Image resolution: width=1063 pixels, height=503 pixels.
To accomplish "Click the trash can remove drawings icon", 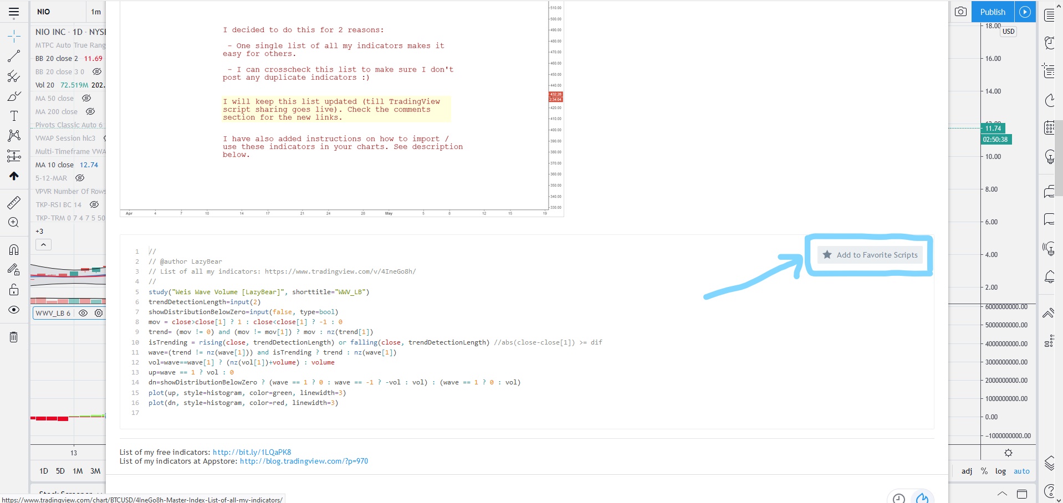I will tap(14, 337).
